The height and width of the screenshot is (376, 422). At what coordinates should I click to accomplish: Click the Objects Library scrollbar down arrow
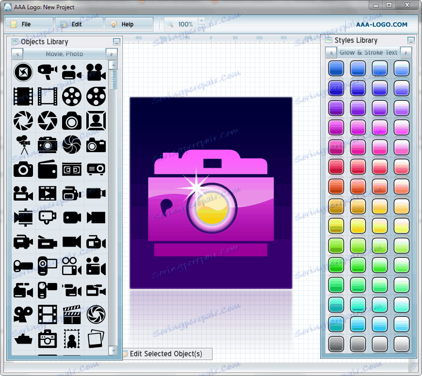point(113,350)
